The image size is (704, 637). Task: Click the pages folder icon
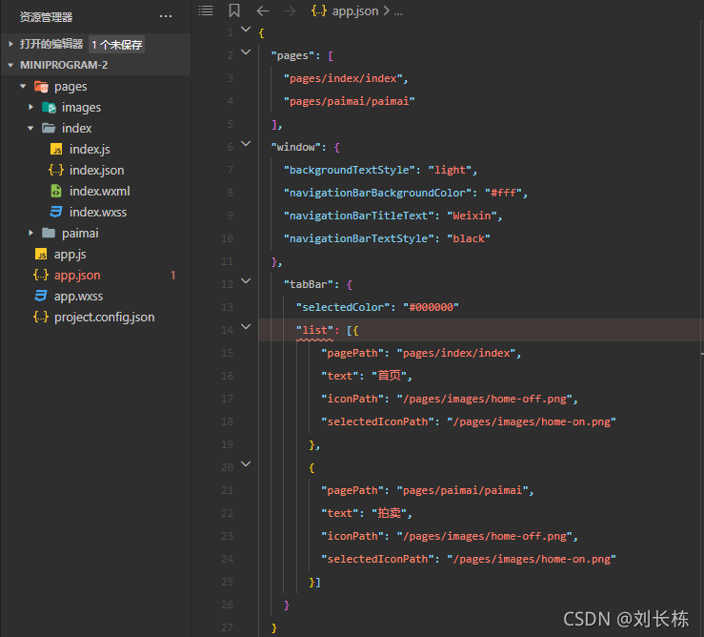(41, 87)
